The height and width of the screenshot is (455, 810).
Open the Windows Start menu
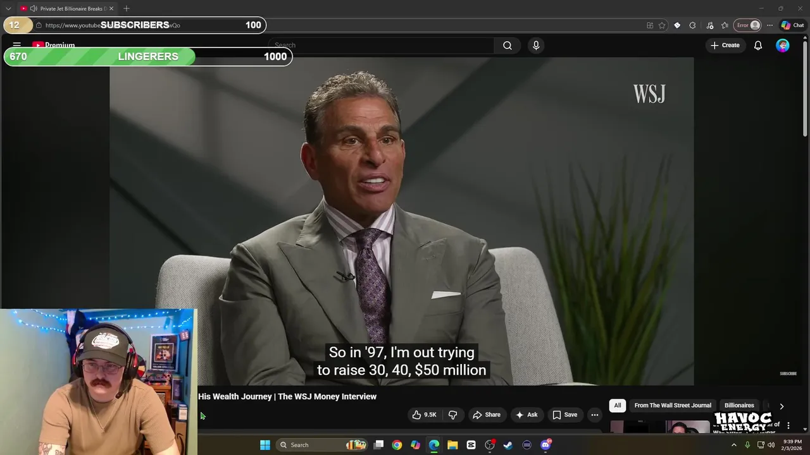(x=265, y=445)
